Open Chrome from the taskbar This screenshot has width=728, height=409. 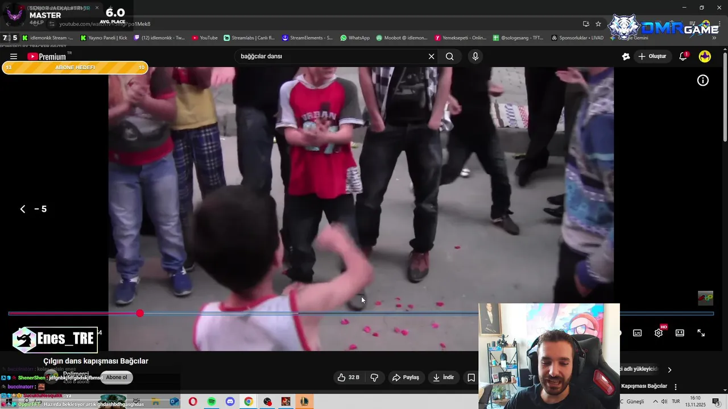tap(249, 402)
